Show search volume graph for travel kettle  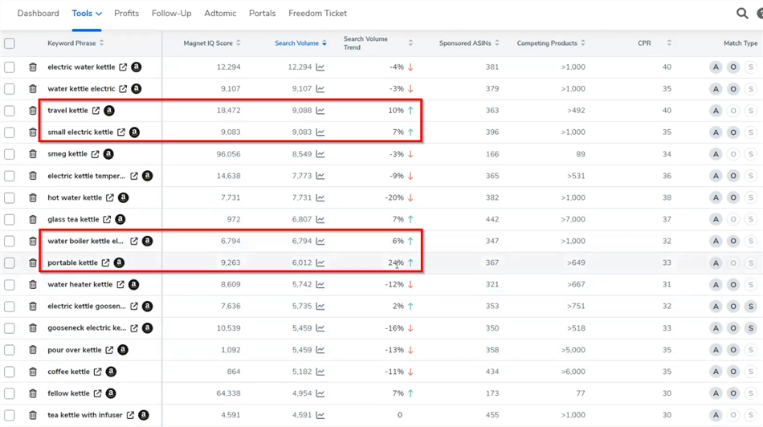[x=320, y=111]
